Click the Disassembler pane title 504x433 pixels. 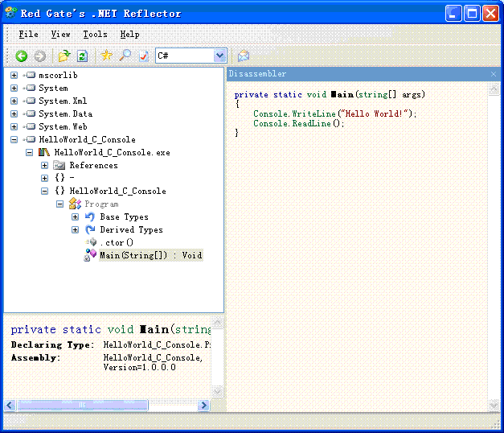click(257, 74)
